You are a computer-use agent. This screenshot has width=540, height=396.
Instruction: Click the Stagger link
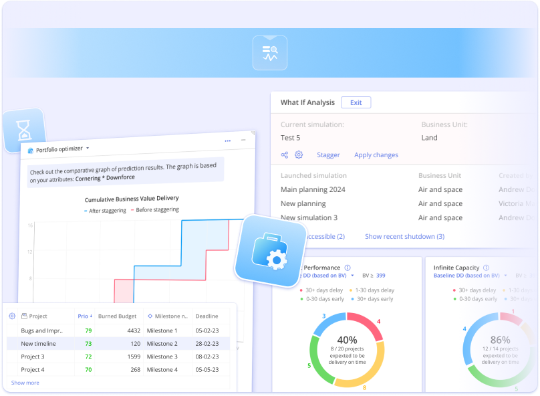tap(328, 155)
